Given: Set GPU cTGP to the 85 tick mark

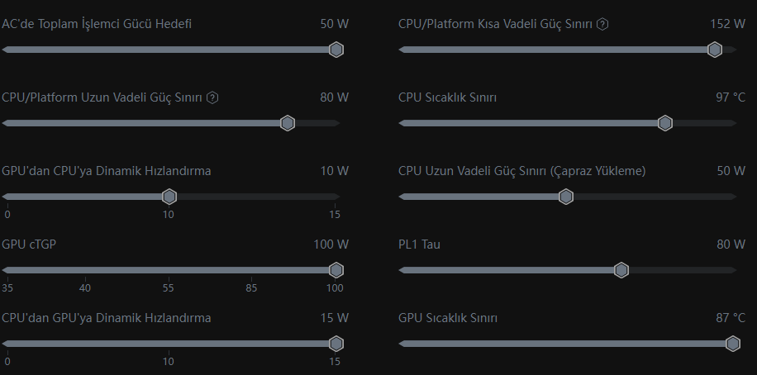Looking at the screenshot, I should click(x=251, y=270).
